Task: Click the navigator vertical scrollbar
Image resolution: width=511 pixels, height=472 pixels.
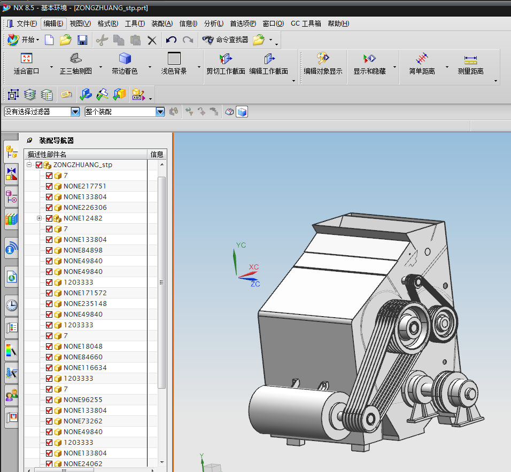Action: pos(162,282)
